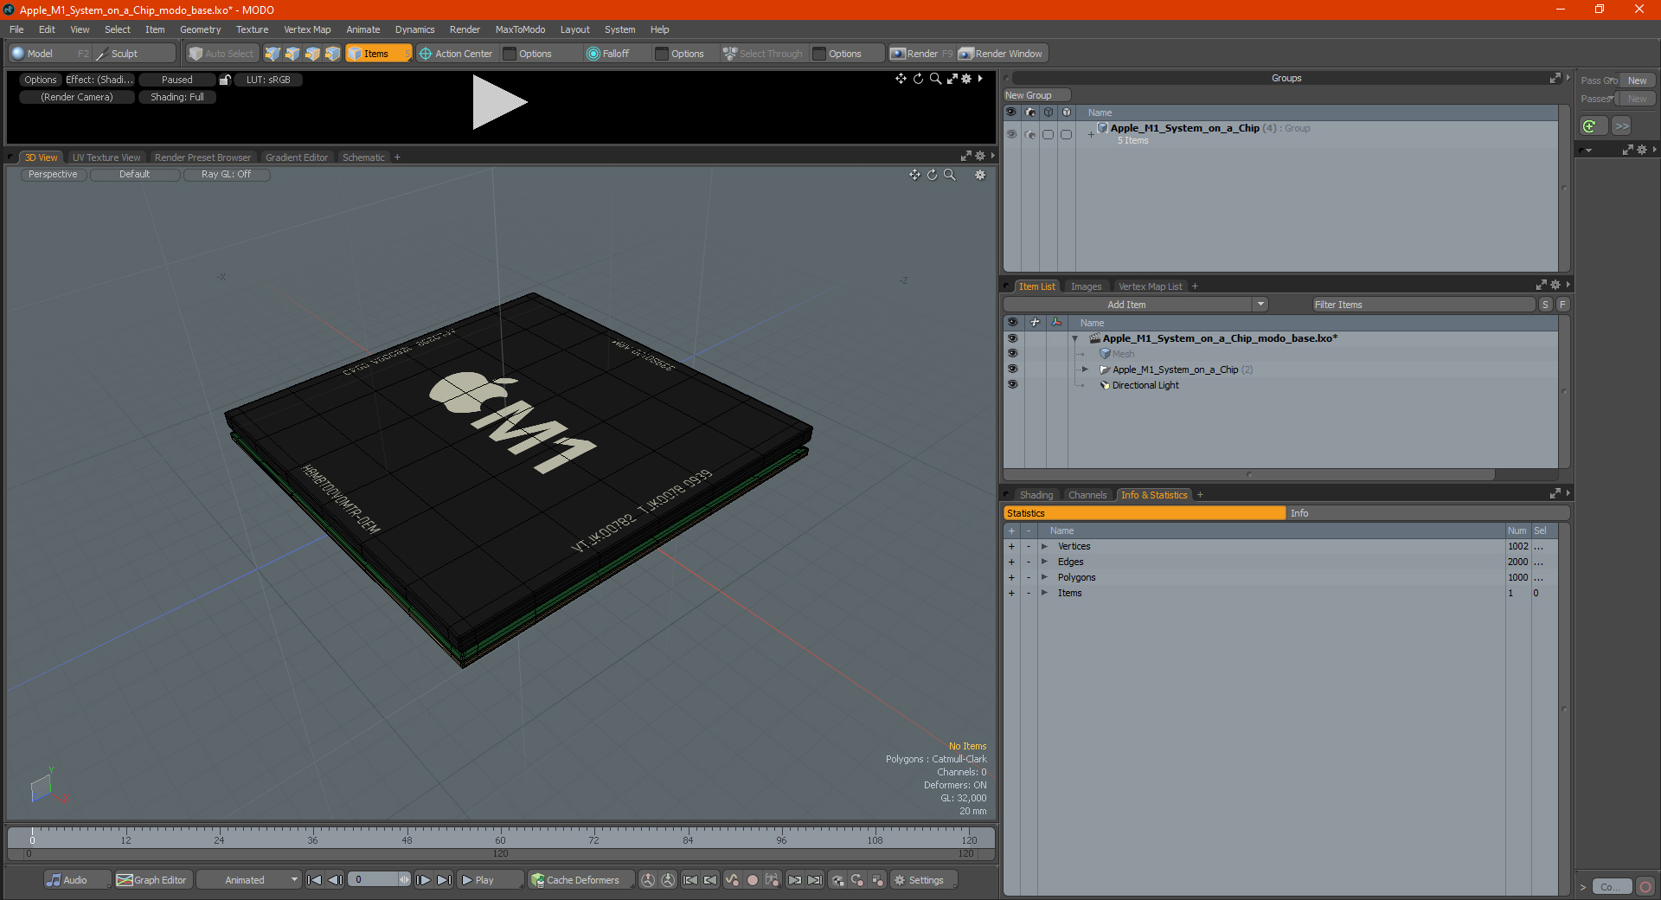Toggle Falloff Options checkbox
Image resolution: width=1661 pixels, height=900 pixels.
click(662, 54)
